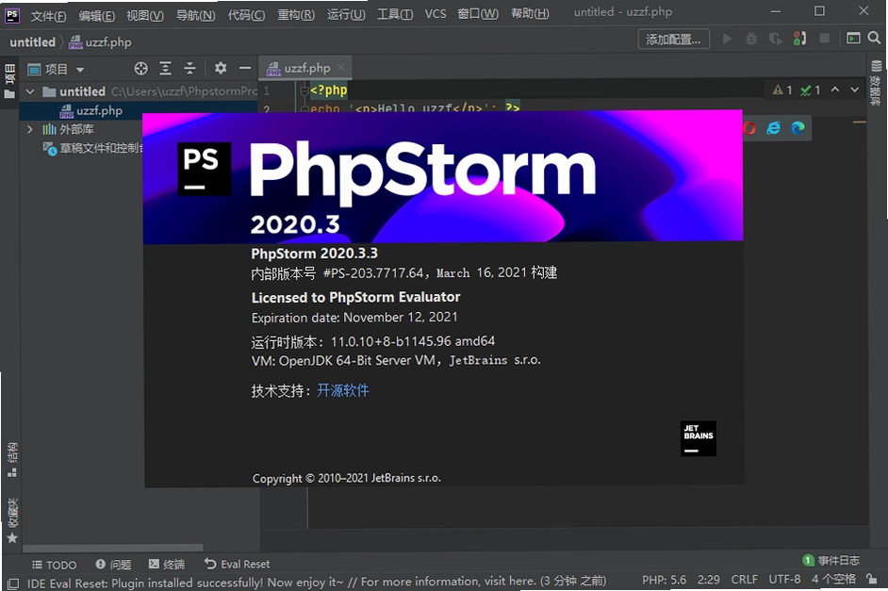Click the 'PhpStorm 2020.3.3' text in About
The image size is (888, 591).
(x=314, y=254)
